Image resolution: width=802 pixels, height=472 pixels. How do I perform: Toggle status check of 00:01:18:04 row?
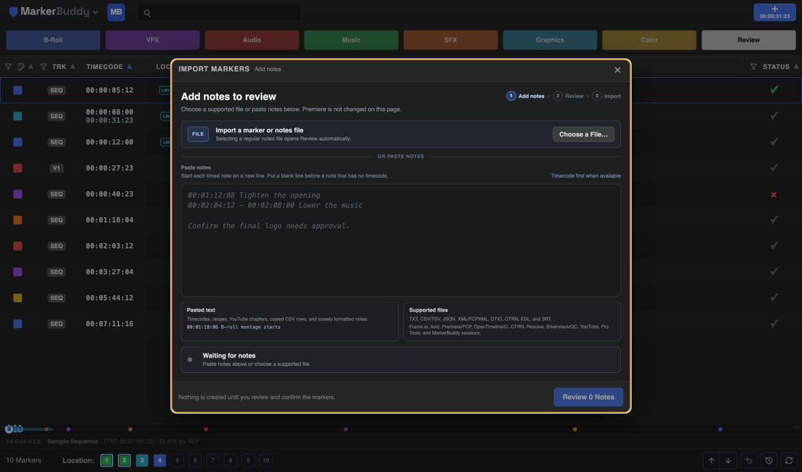point(774,219)
